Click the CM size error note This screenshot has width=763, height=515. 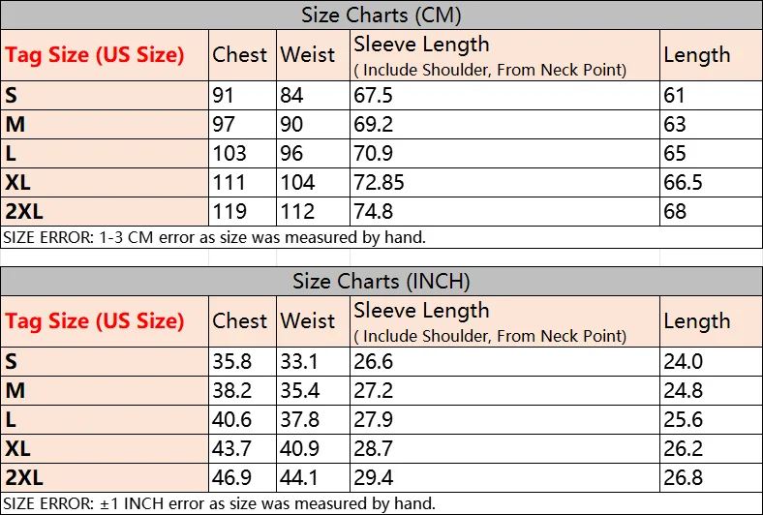(215, 237)
